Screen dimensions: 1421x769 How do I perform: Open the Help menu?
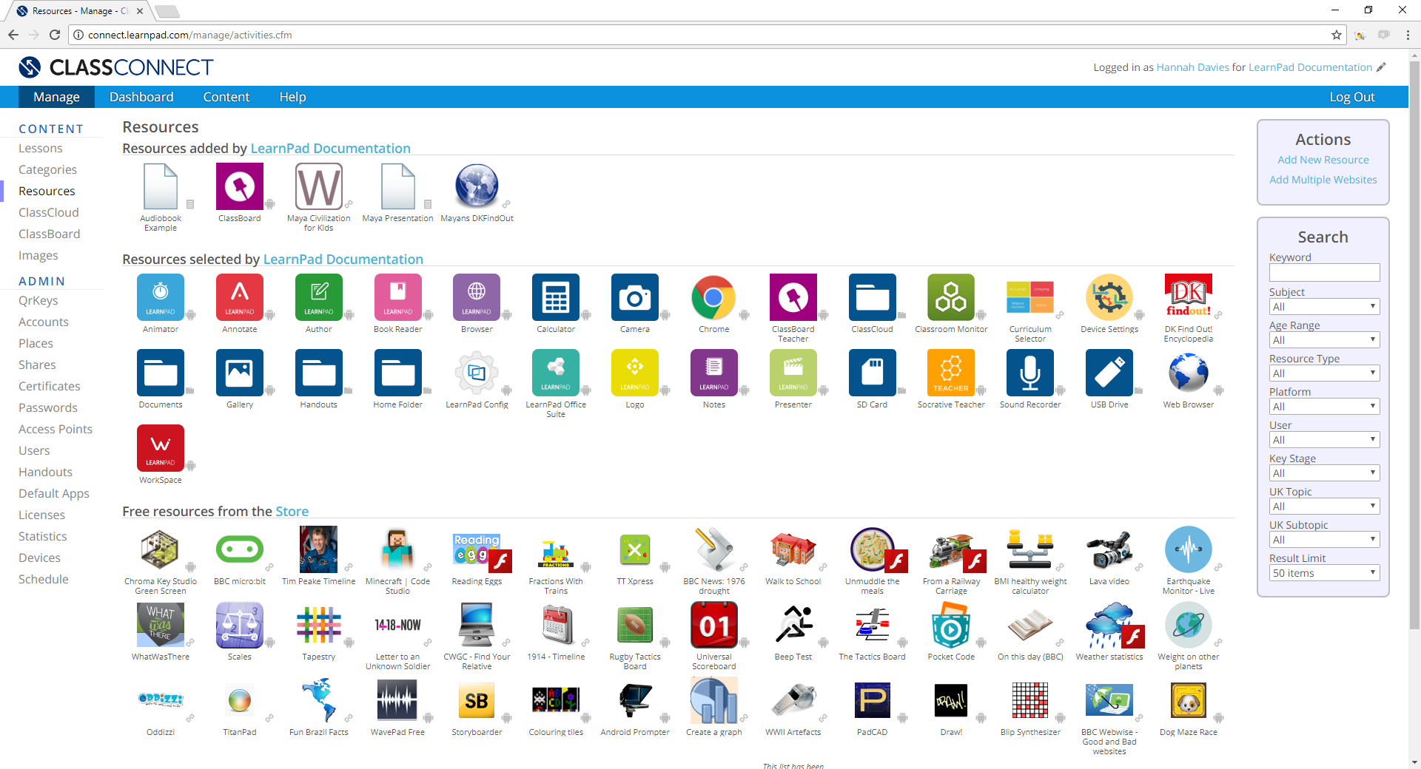click(292, 97)
